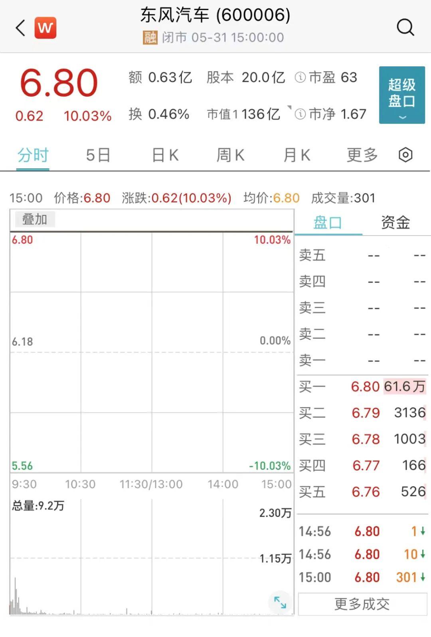431x637 pixels.
Task: Select the 周K chart tab
Action: coord(230,155)
